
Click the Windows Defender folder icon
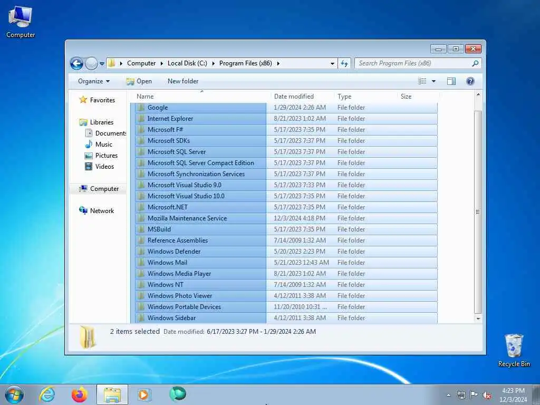click(140, 252)
